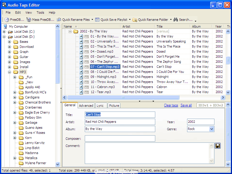Open the View menu
This screenshot has height=174, width=232.
pos(29,12)
